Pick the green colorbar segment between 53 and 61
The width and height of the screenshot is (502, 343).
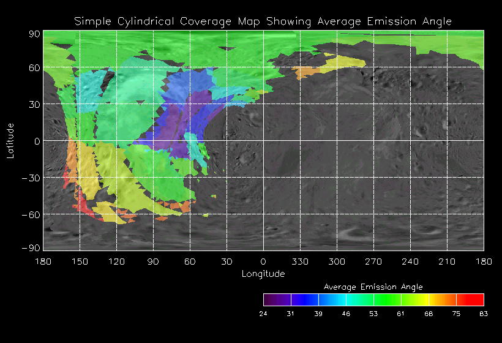387,300
